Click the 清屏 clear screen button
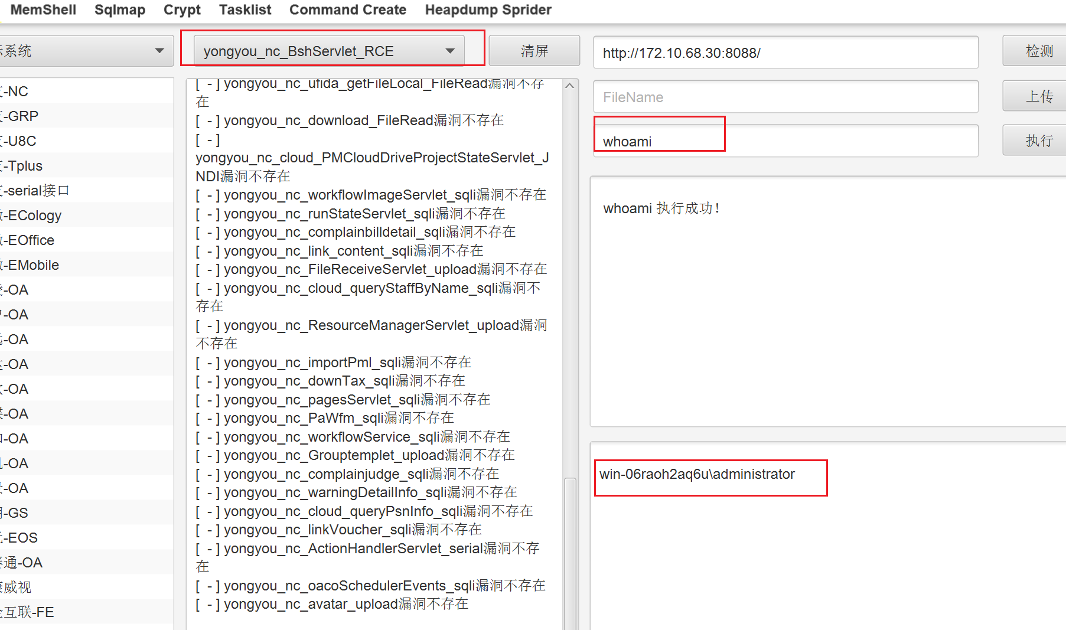The width and height of the screenshot is (1066, 630). click(534, 51)
